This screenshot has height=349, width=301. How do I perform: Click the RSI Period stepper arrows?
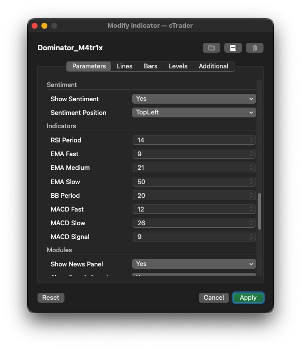point(251,140)
